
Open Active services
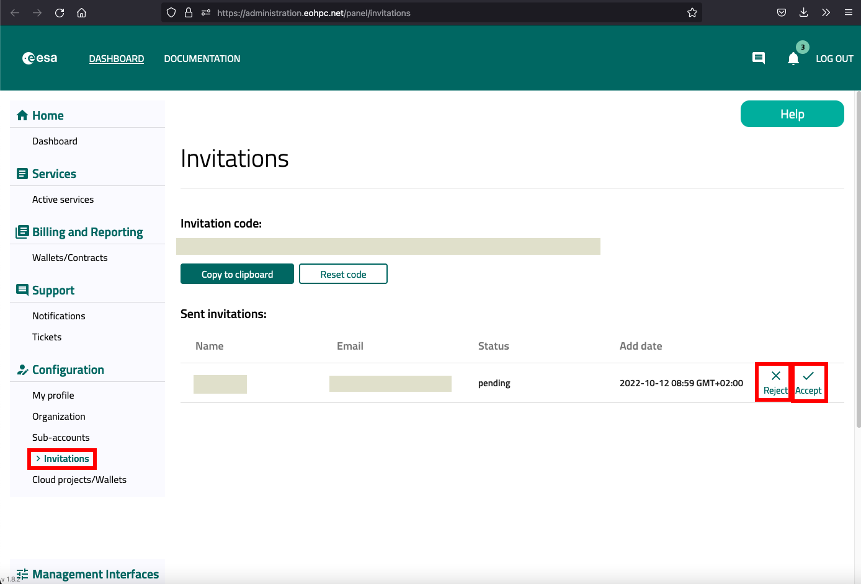click(63, 200)
